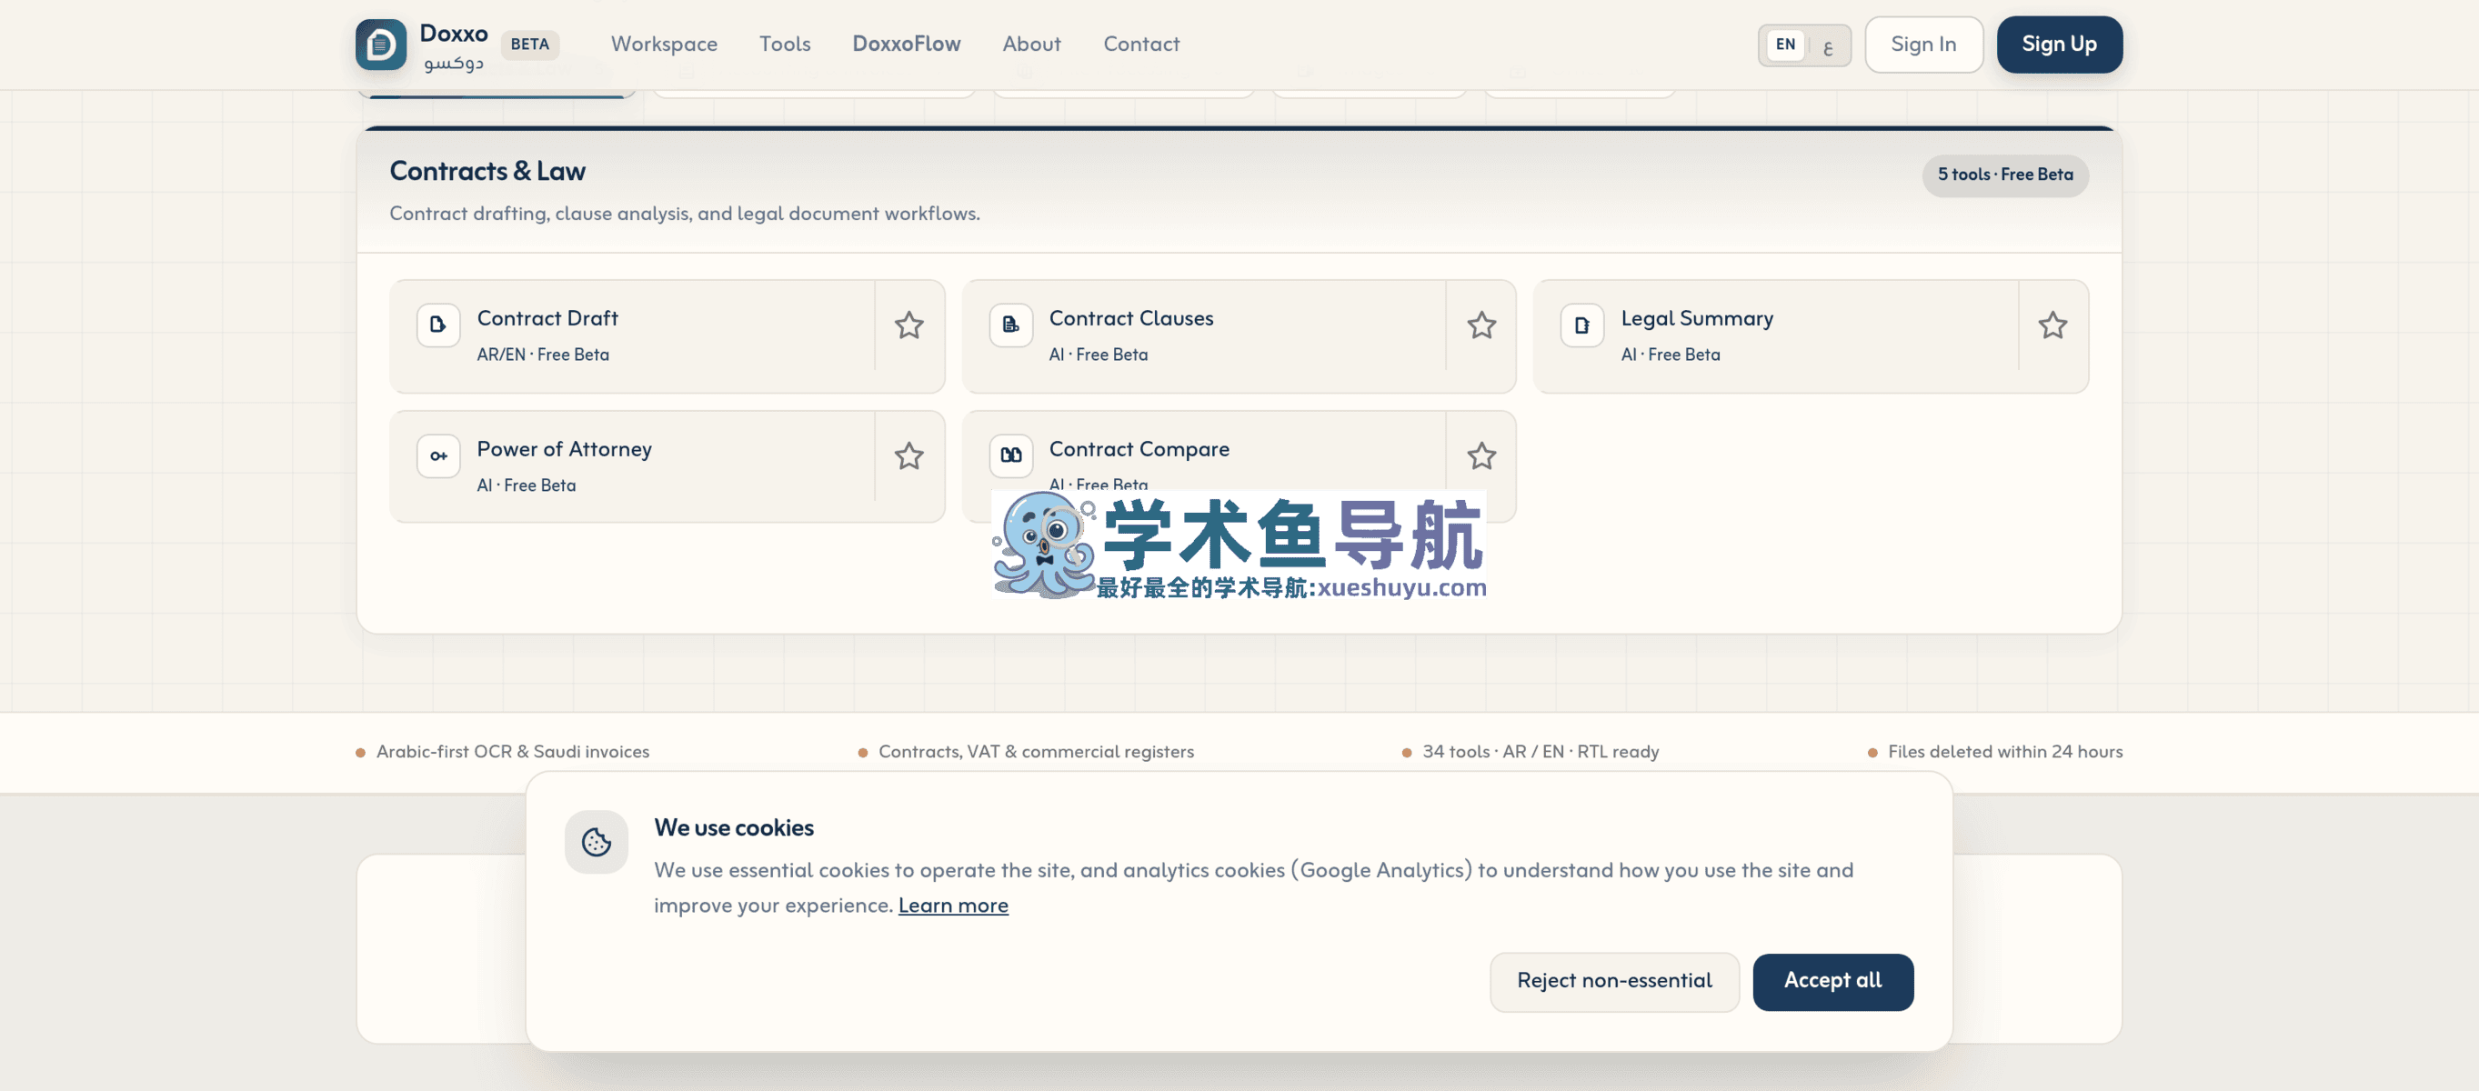Click the BETA badge beside Doxxo
Screen dimensions: 2479x1091
[x=529, y=45]
